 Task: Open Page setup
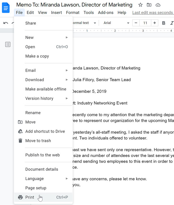(x=43, y=188)
